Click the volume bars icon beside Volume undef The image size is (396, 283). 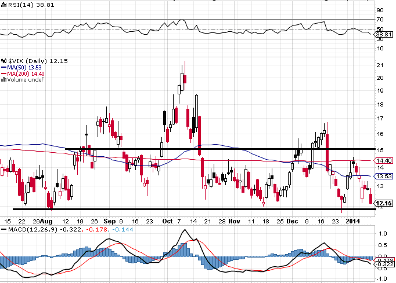(x=4, y=79)
